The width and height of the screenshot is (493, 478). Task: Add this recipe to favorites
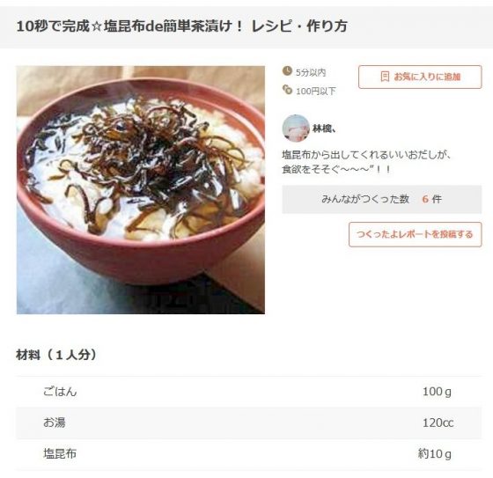420,77
